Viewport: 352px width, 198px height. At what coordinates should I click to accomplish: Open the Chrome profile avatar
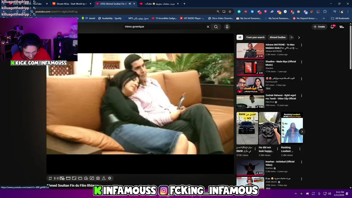[x=341, y=12]
